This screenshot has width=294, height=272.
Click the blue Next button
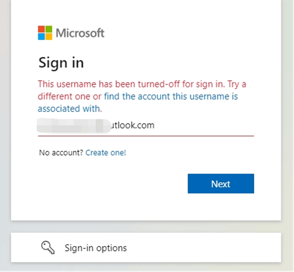[221, 184]
